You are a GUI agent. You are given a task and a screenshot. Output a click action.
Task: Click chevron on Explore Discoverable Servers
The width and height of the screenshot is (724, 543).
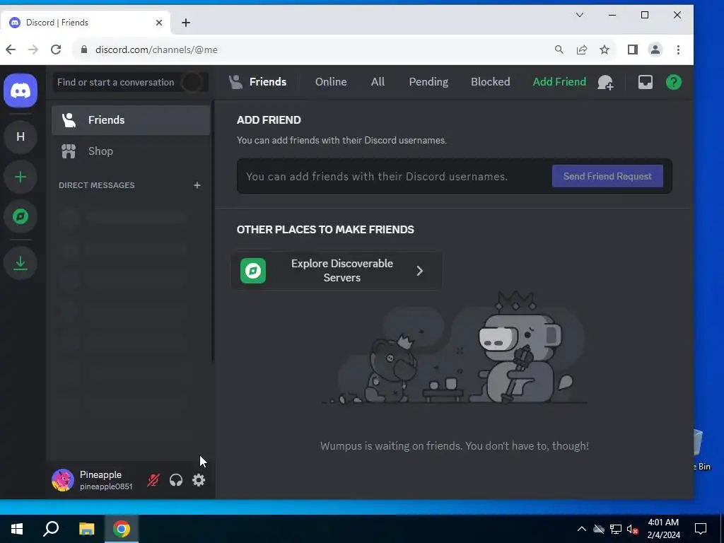(419, 271)
